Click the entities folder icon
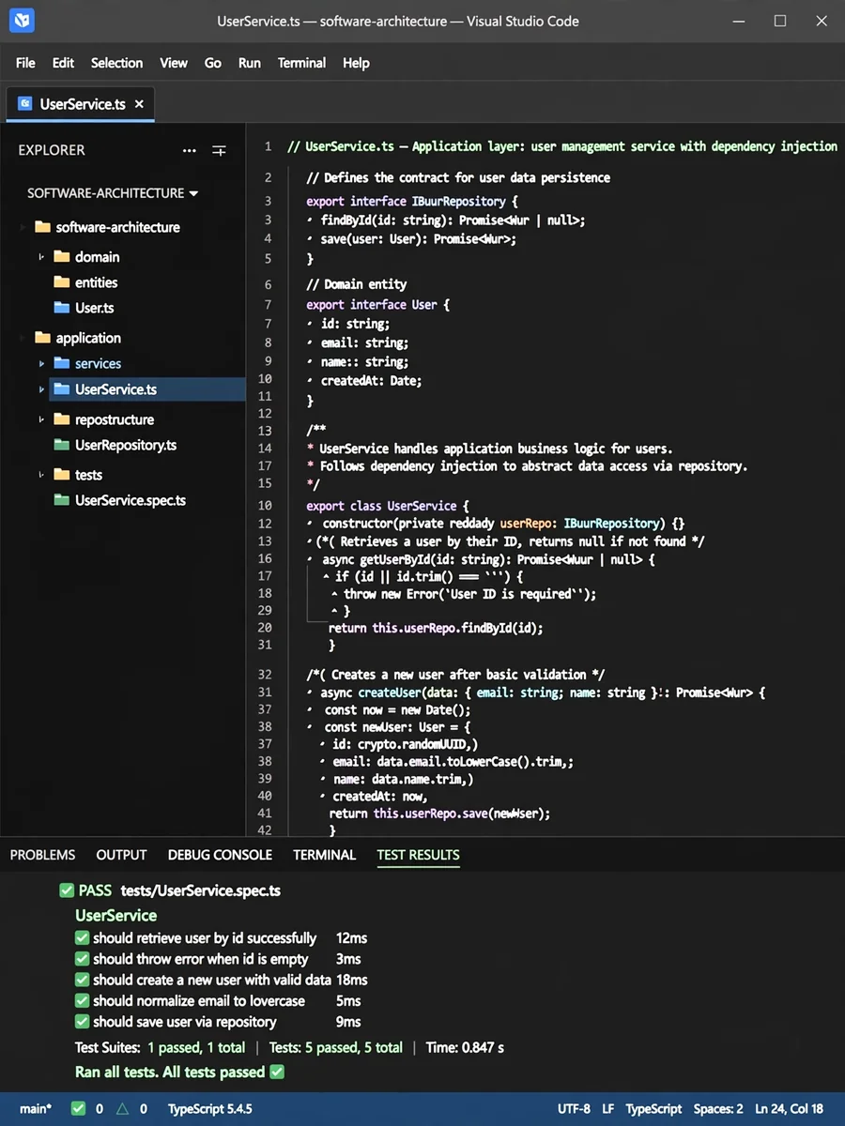 pos(62,281)
